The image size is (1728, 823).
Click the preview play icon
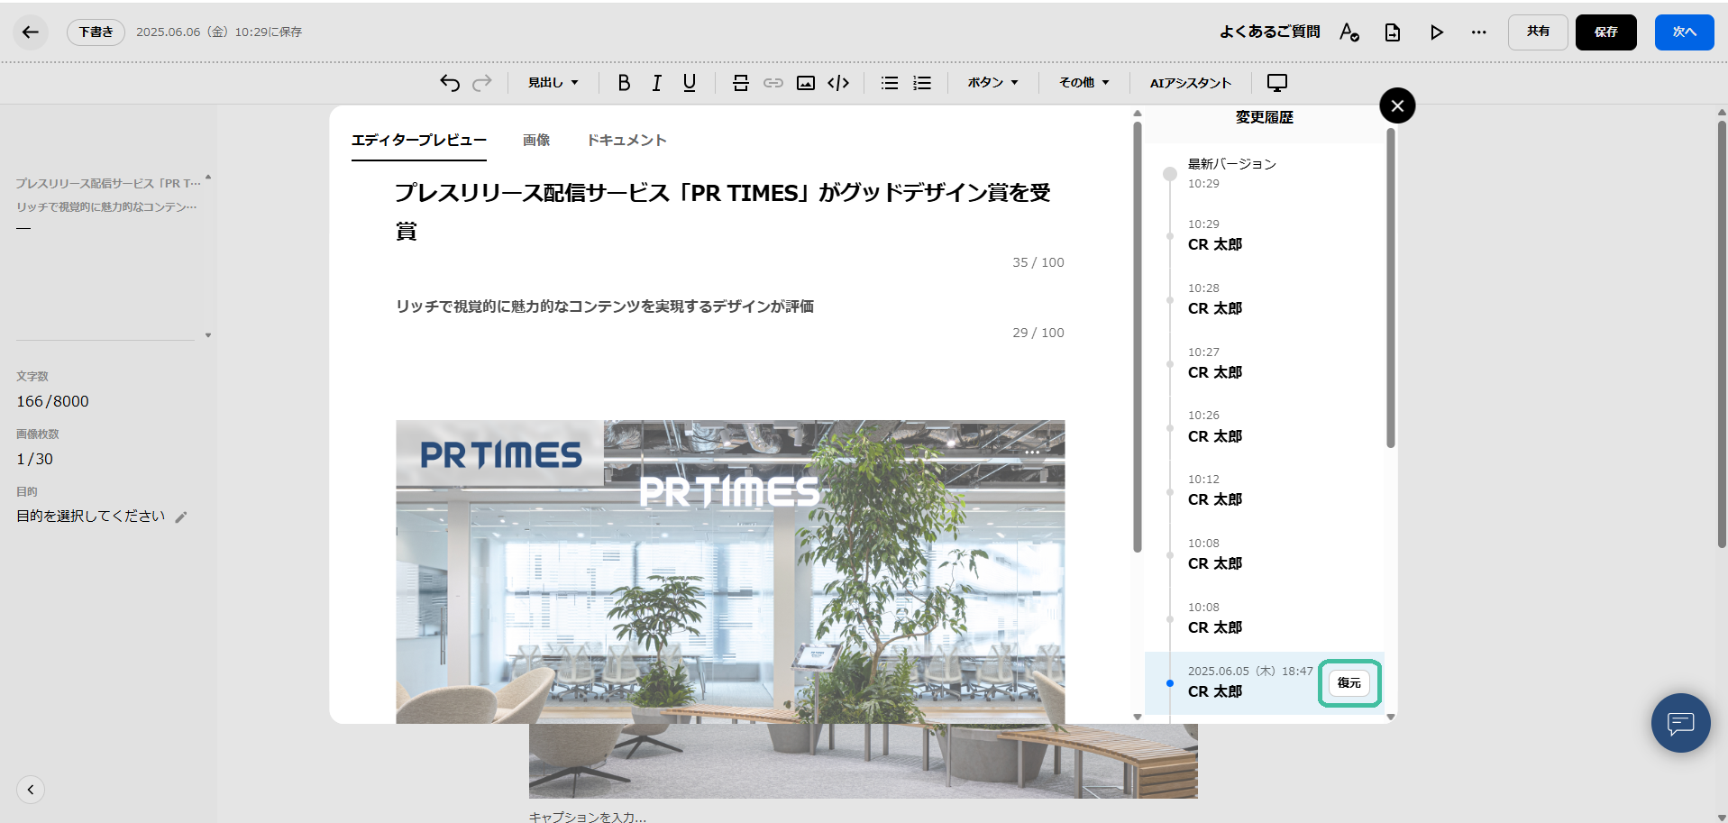pos(1436,32)
